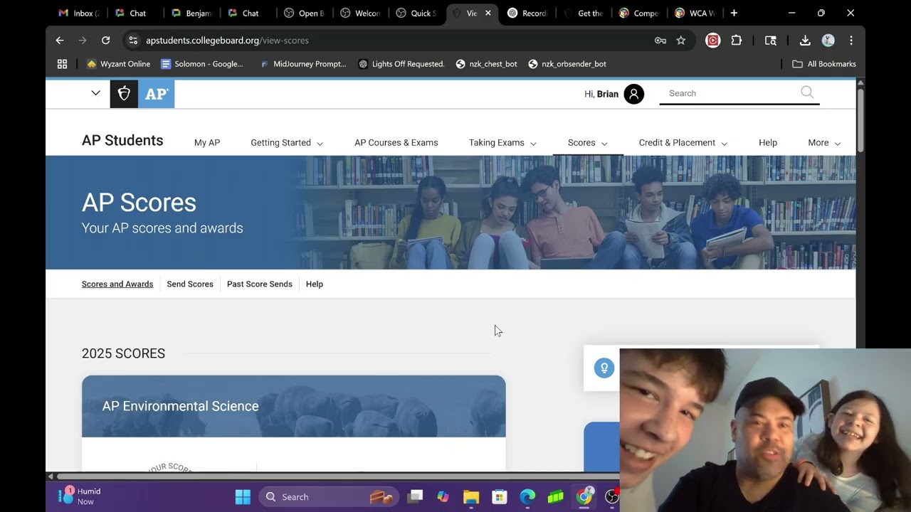
Task: Launch Copilot from the taskbar
Action: click(x=443, y=496)
